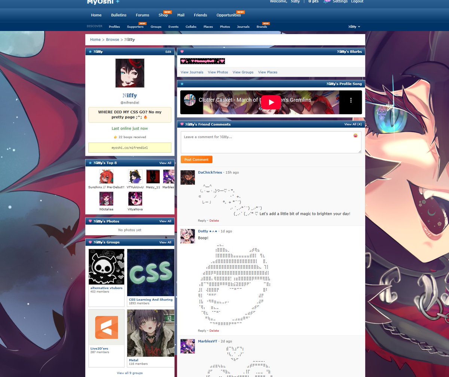Select Collabs in Discover bar
This screenshot has height=377, width=449.
[x=191, y=27]
